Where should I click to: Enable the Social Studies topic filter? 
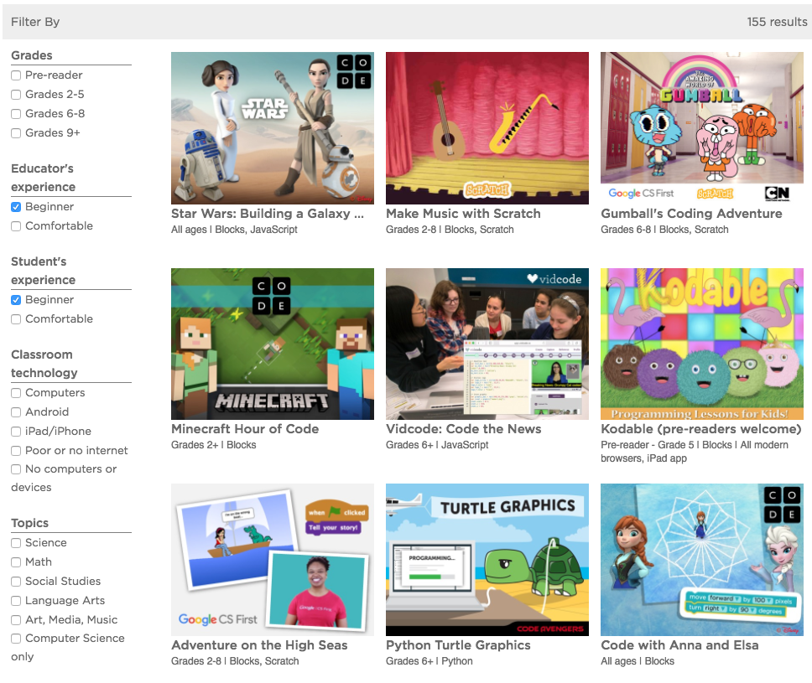coord(16,582)
